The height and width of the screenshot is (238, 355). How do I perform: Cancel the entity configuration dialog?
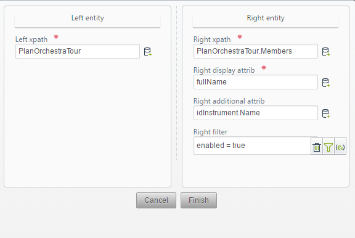click(156, 200)
